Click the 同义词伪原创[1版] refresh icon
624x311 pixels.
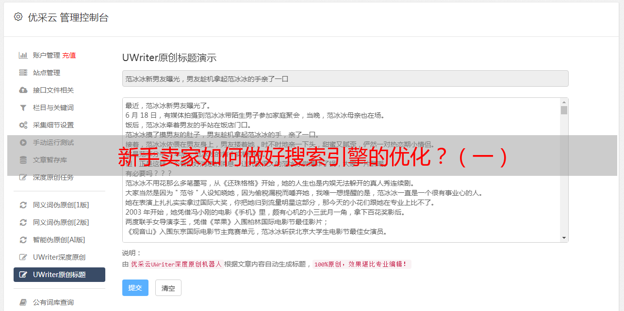23,205
